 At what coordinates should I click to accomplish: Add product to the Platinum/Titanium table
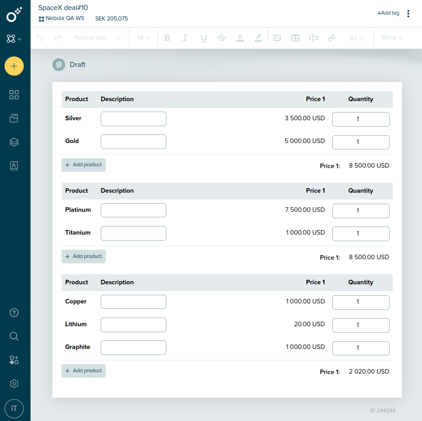coord(83,257)
